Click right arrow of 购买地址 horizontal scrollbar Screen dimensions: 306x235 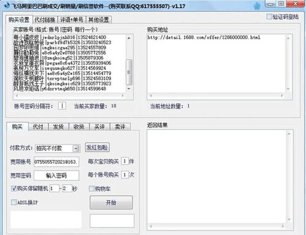(282, 95)
